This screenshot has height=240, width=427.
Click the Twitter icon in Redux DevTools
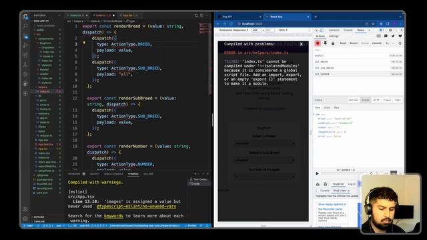(393, 36)
